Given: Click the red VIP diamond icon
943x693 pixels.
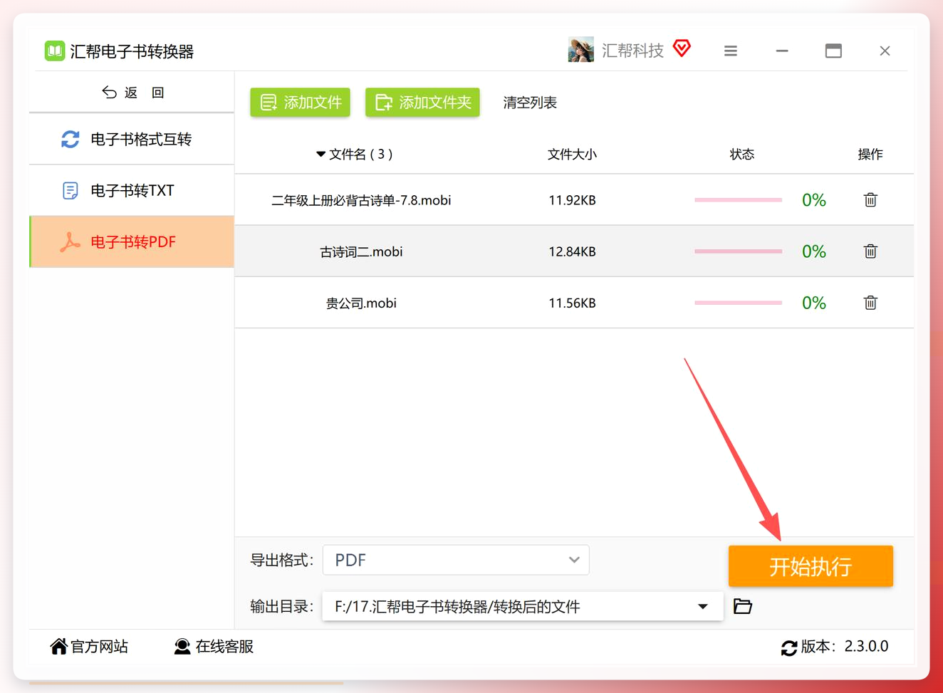Looking at the screenshot, I should (682, 48).
